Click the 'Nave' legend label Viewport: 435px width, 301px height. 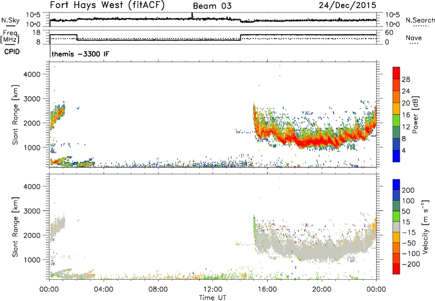413,38
